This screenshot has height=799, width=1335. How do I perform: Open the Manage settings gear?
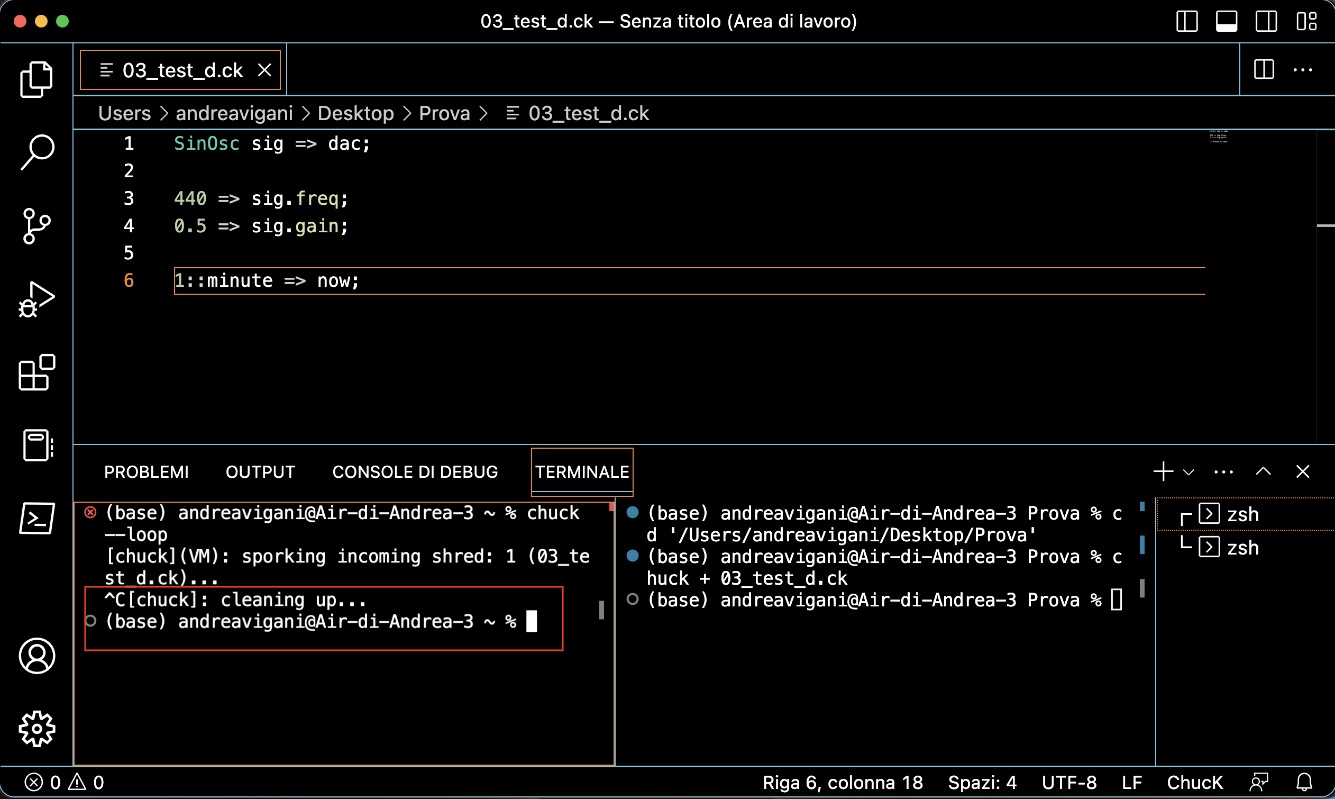[36, 729]
